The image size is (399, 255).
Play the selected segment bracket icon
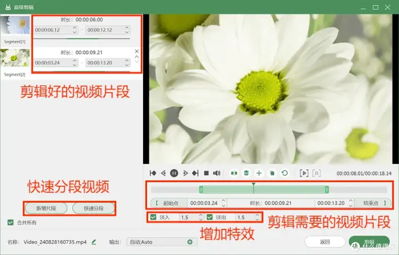click(304, 173)
